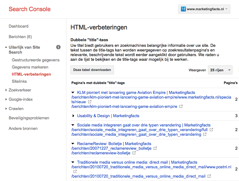Open the 25 rijen rows dropdown

point(220,70)
